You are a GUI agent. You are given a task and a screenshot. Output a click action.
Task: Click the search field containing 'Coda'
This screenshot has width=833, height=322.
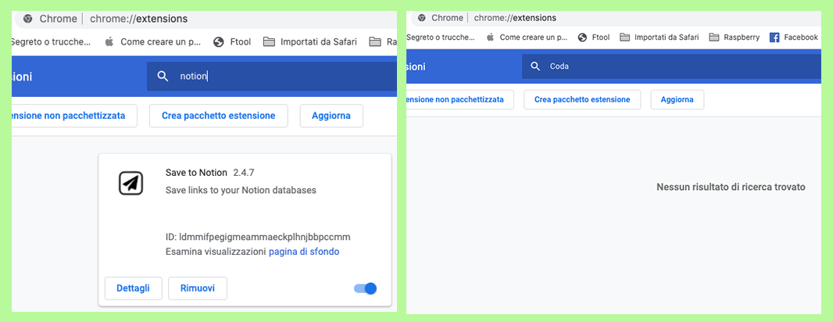point(672,66)
